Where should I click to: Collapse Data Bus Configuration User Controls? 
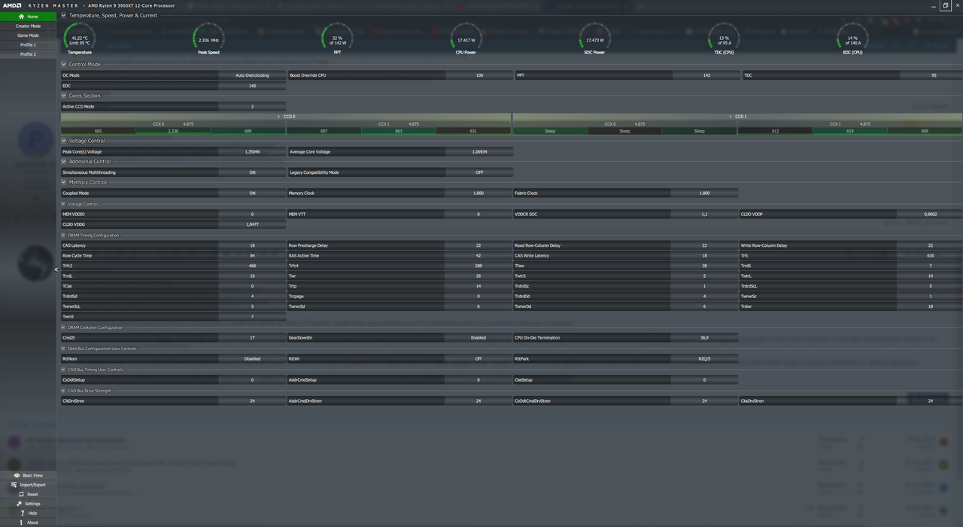pyautogui.click(x=63, y=349)
